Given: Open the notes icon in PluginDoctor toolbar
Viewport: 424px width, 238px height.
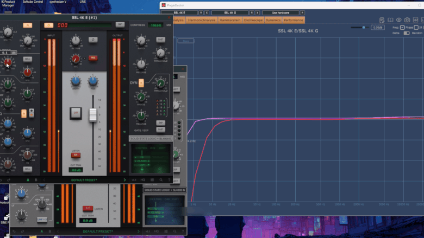Looking at the screenshot, I should click(382, 20).
